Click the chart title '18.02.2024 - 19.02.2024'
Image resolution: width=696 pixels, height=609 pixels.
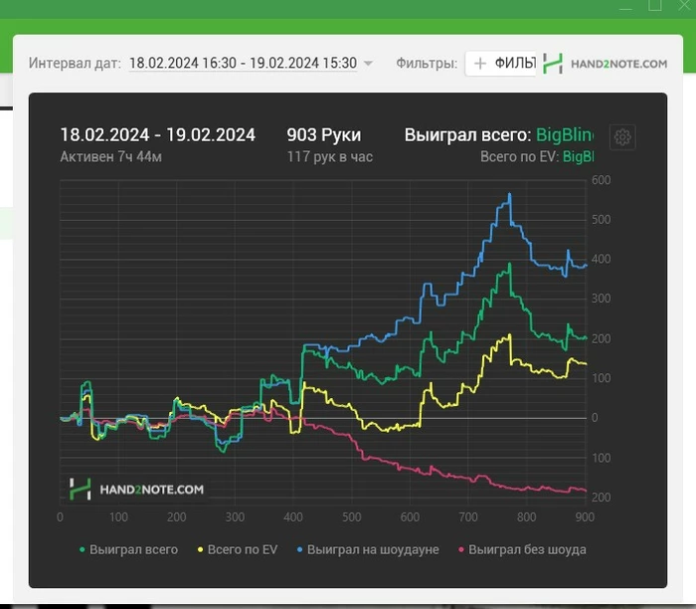157,135
